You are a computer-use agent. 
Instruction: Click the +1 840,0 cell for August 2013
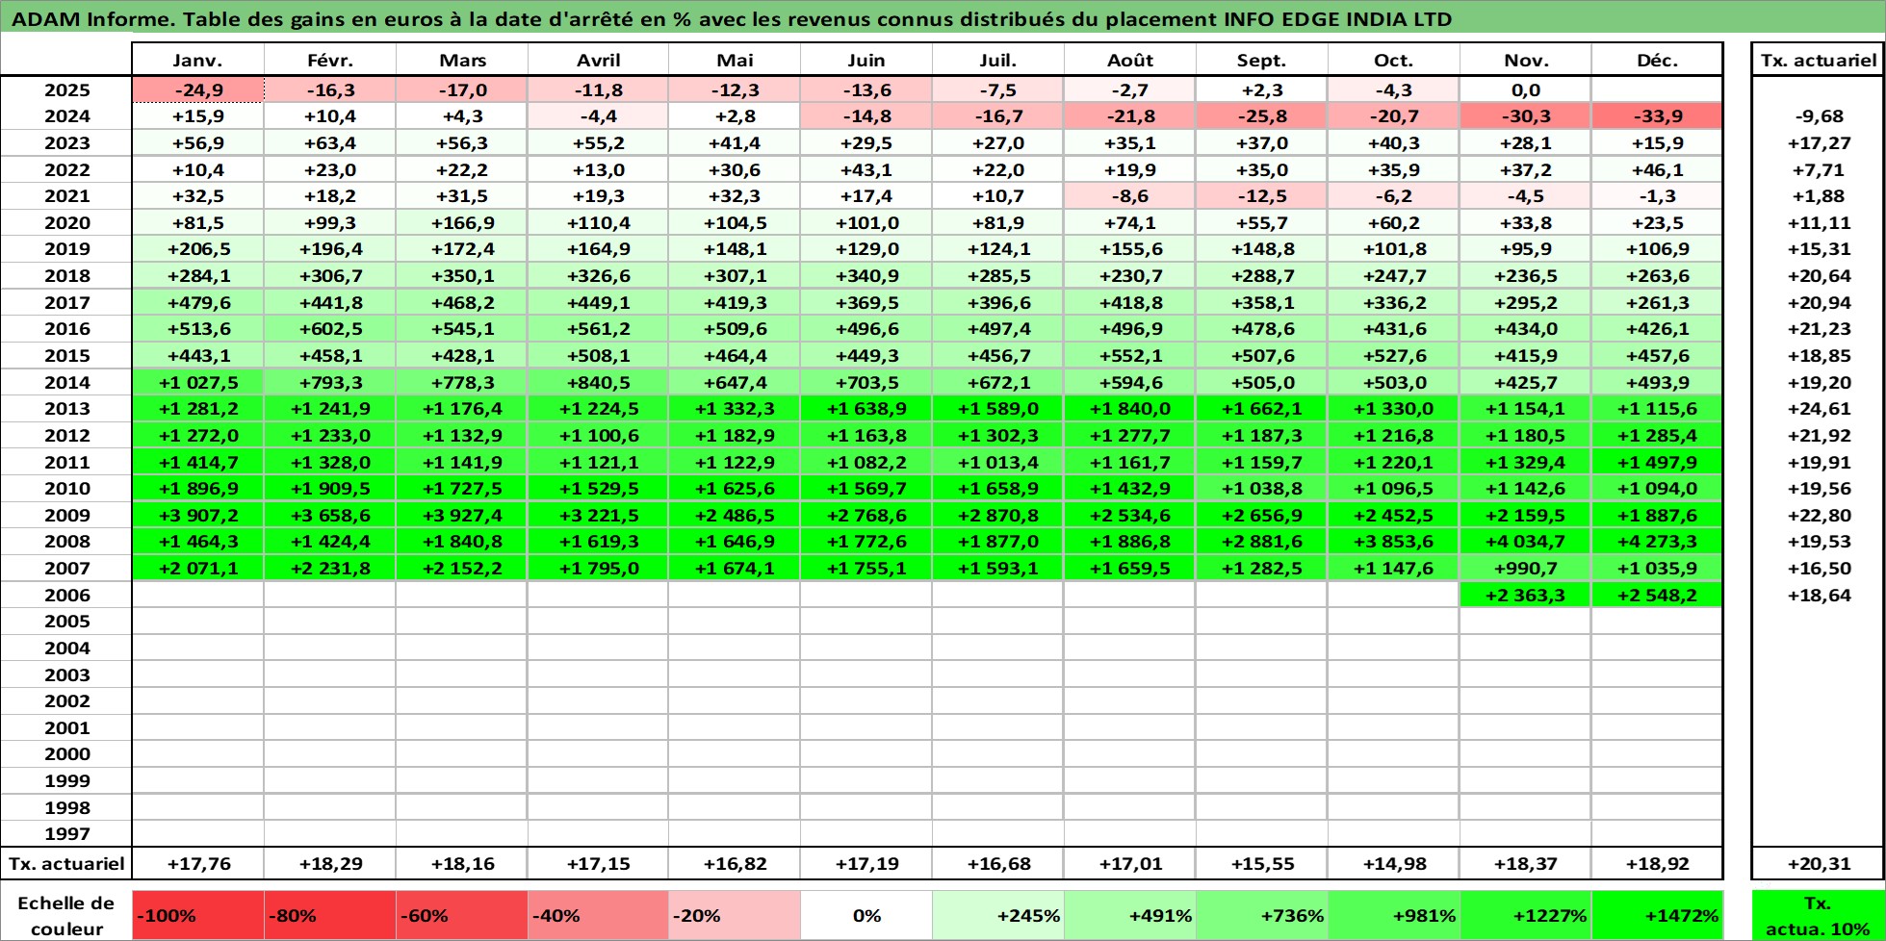pos(1130,409)
